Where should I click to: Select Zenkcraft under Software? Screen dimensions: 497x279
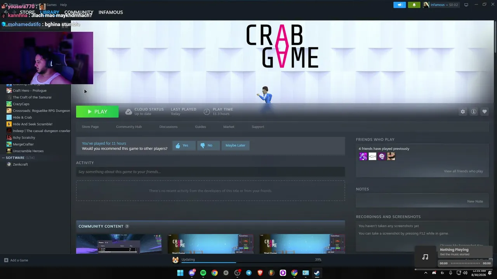(20, 164)
